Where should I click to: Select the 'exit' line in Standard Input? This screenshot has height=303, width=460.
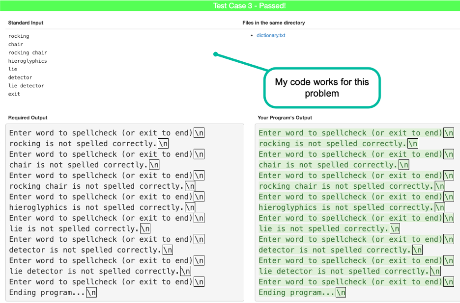pos(13,94)
